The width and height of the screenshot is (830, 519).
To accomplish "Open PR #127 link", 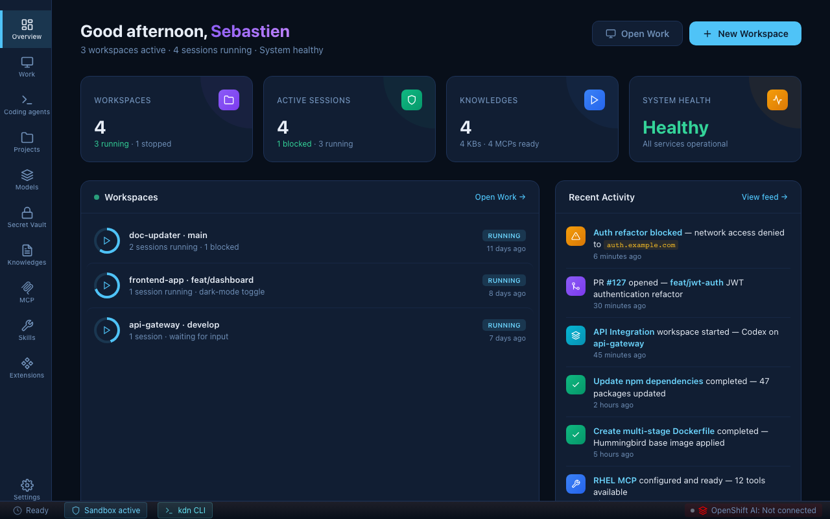I will click(x=617, y=282).
